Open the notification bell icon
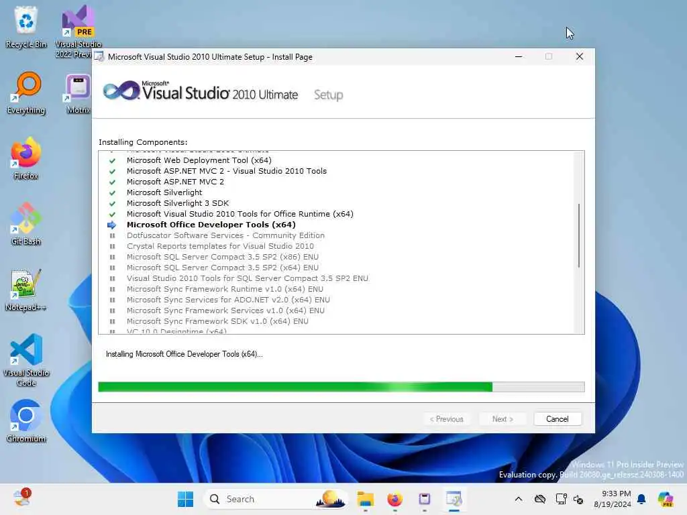This screenshot has height=515, width=687. [x=641, y=499]
